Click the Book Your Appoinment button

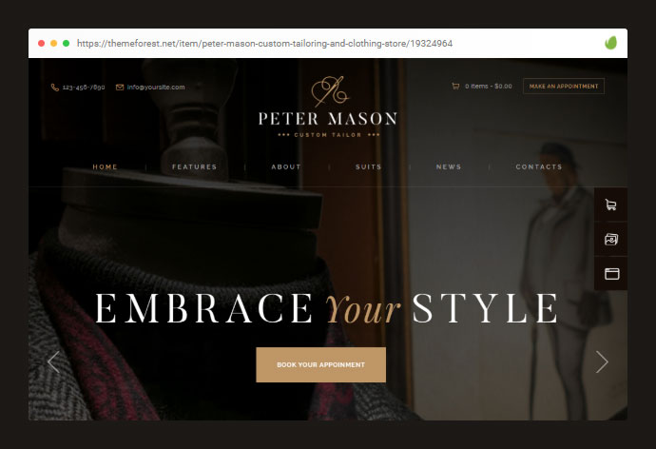point(321,364)
